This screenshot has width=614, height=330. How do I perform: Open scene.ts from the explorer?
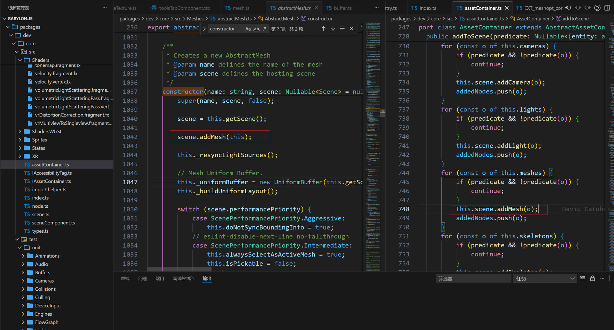[x=41, y=214]
